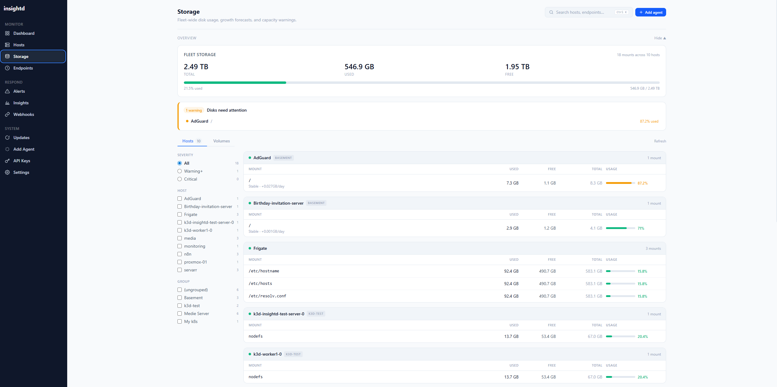
Task: Click the 18 mounts across 10 hosts text
Action: pos(638,55)
